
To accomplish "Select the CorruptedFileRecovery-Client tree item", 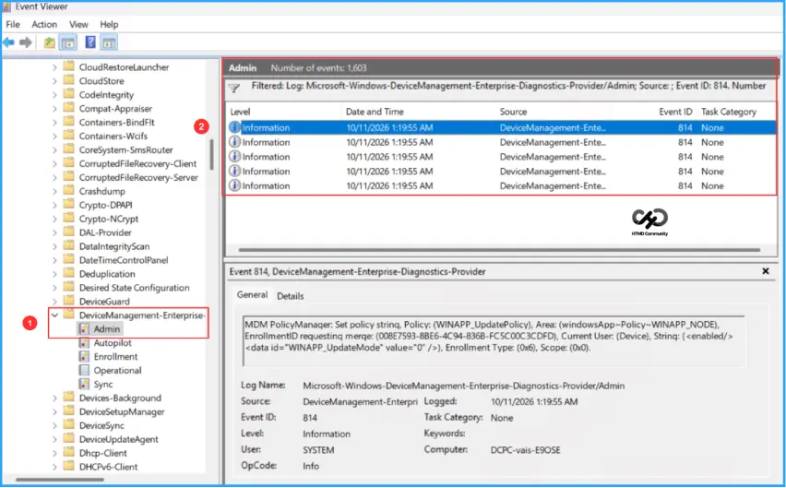I will 137,163.
